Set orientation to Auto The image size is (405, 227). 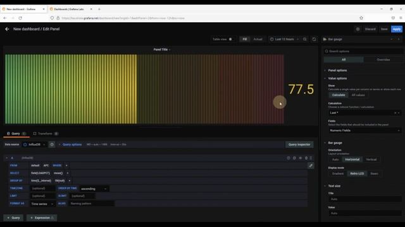(x=335, y=160)
